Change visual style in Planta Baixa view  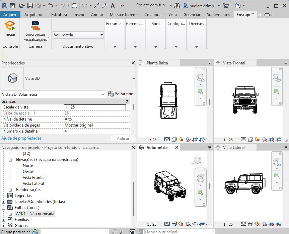[x=174, y=140]
